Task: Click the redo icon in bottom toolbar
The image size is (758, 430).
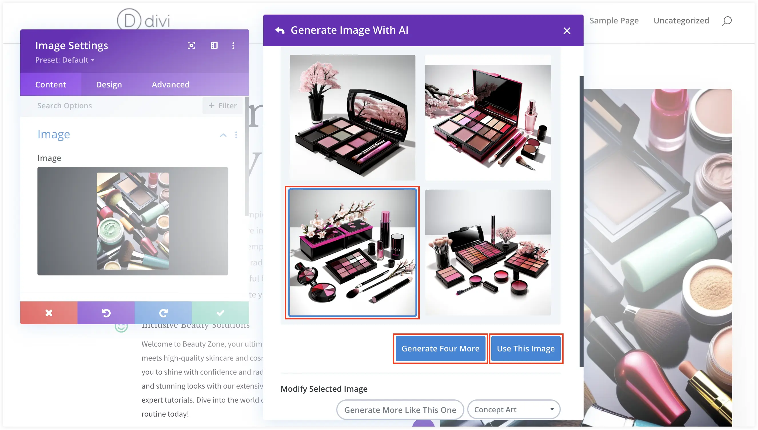Action: [x=163, y=313]
